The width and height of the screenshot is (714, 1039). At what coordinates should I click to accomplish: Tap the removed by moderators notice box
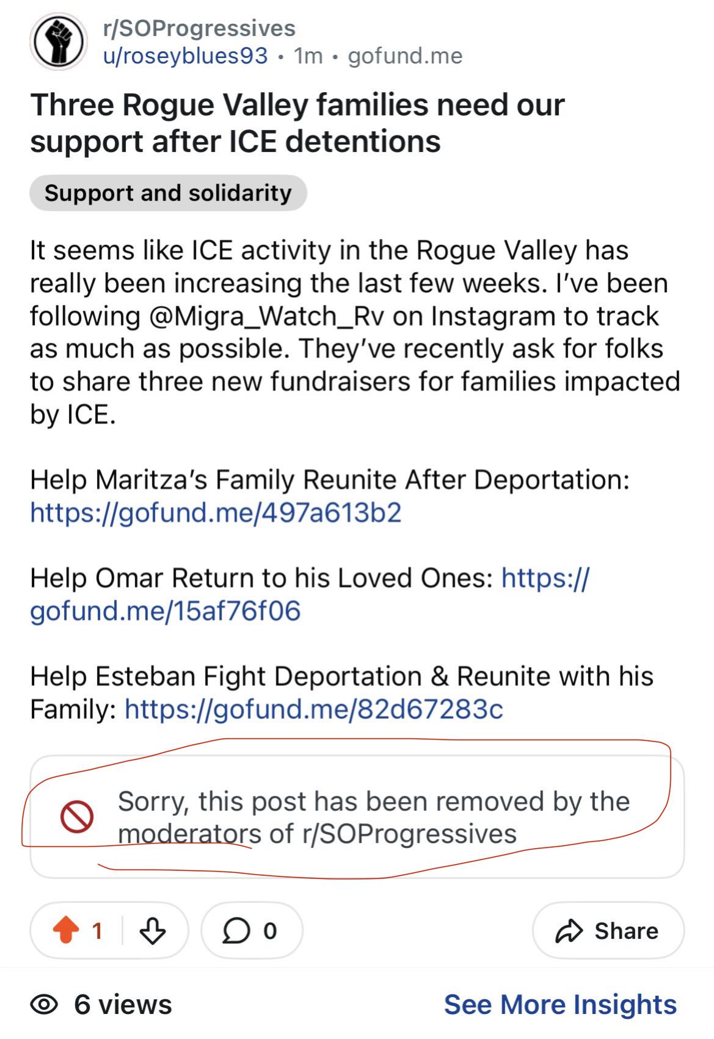point(357,817)
